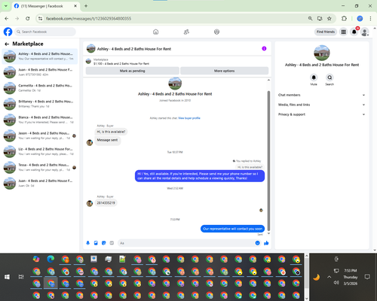377x301 pixels.
Task: Open Liz conversation in the list
Action: [40, 151]
